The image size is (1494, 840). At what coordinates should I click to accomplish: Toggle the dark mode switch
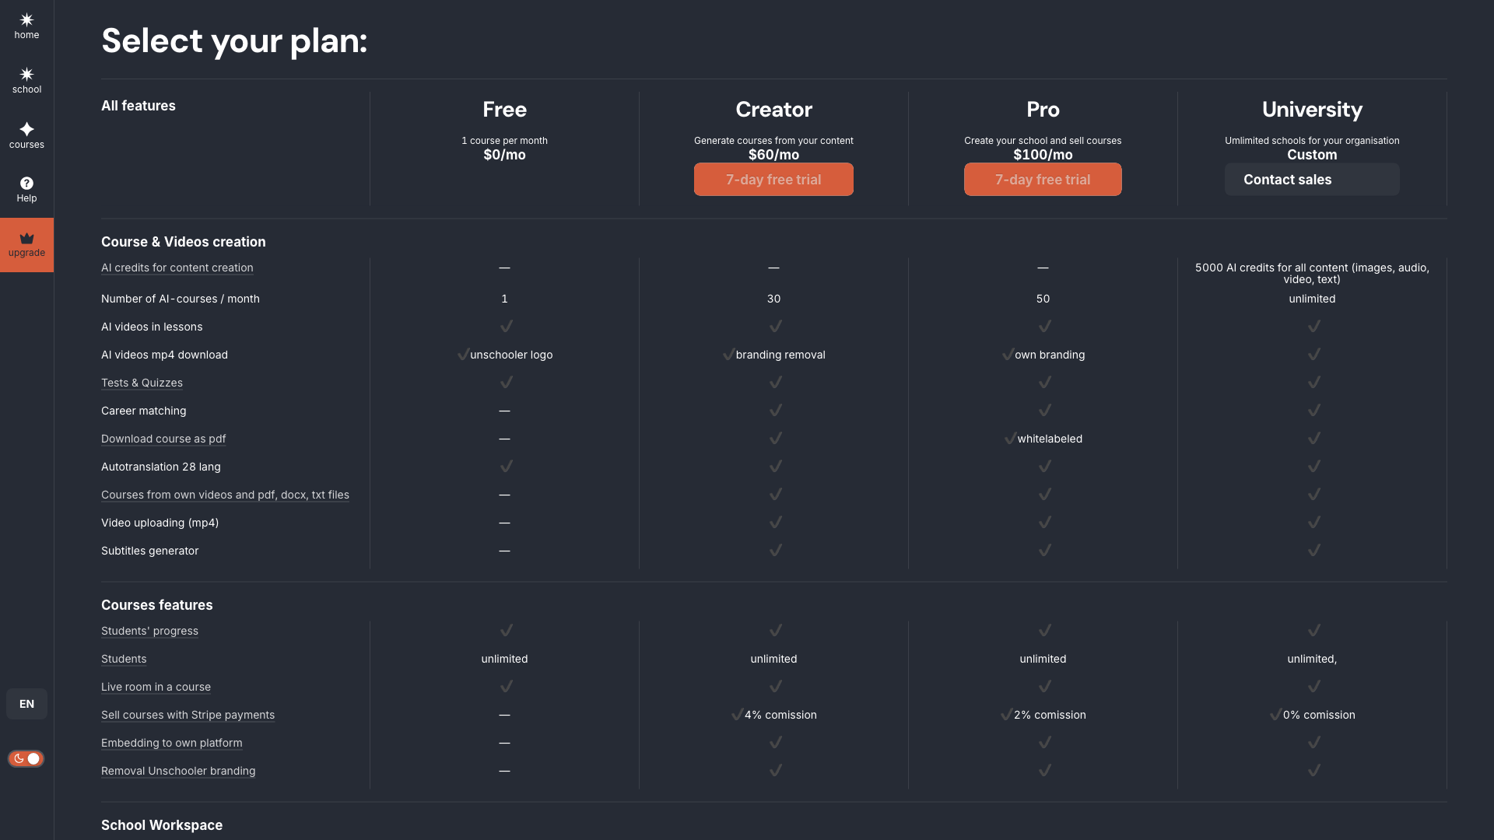(26, 758)
